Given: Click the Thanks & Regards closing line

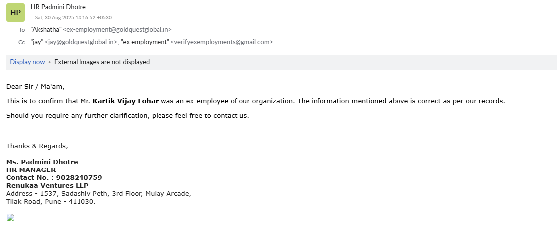Looking at the screenshot, I should (37, 146).
